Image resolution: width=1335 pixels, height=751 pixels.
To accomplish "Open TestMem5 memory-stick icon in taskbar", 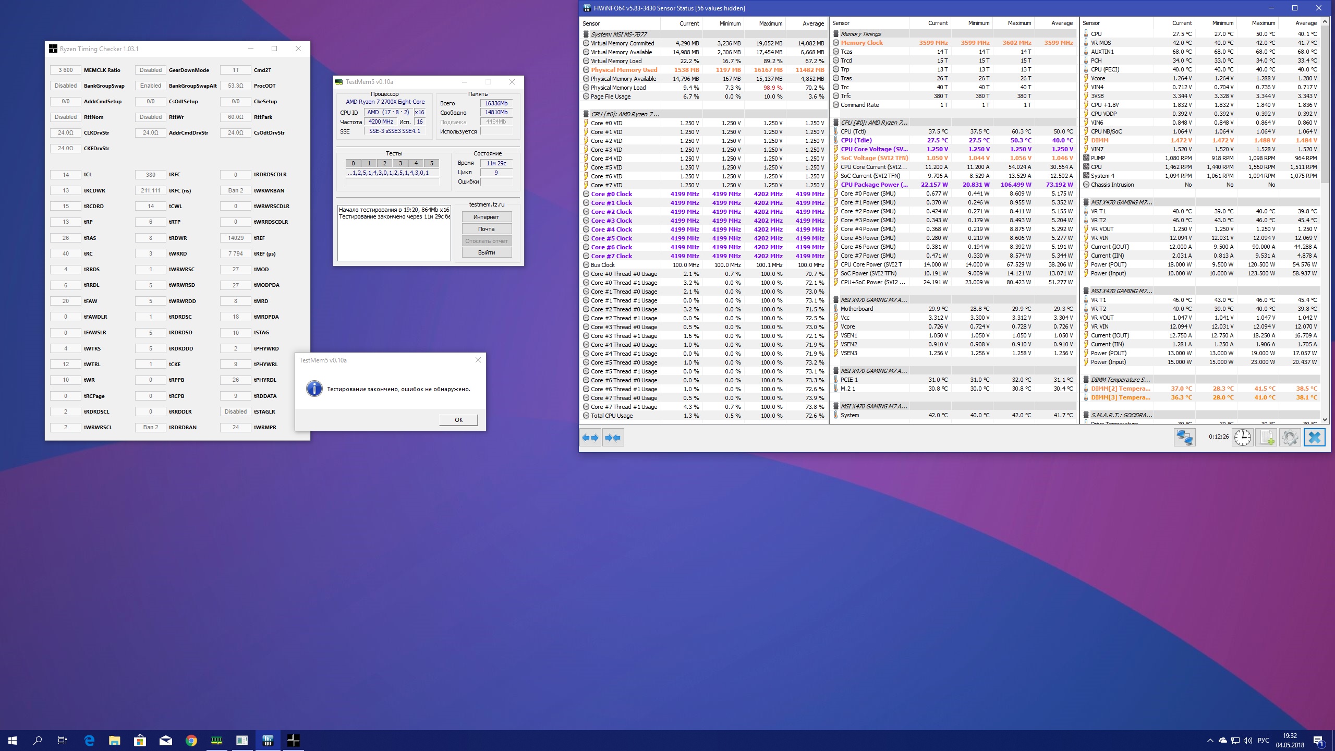I will click(216, 740).
